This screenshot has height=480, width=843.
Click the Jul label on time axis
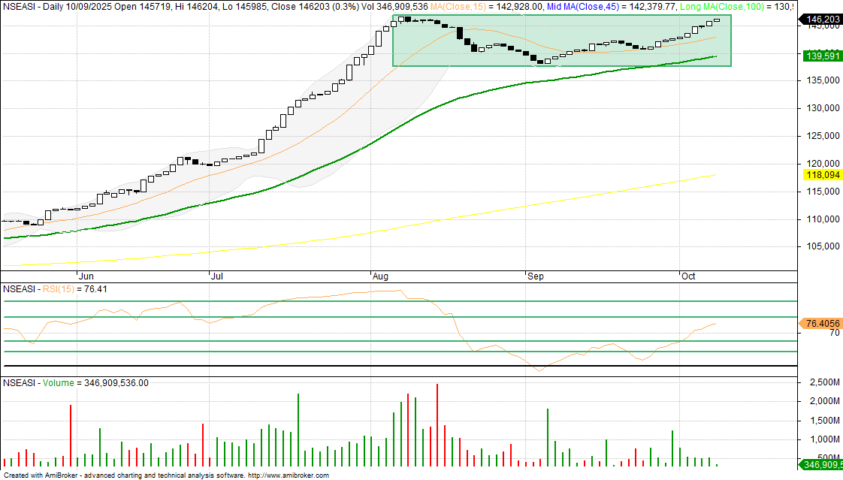click(216, 276)
